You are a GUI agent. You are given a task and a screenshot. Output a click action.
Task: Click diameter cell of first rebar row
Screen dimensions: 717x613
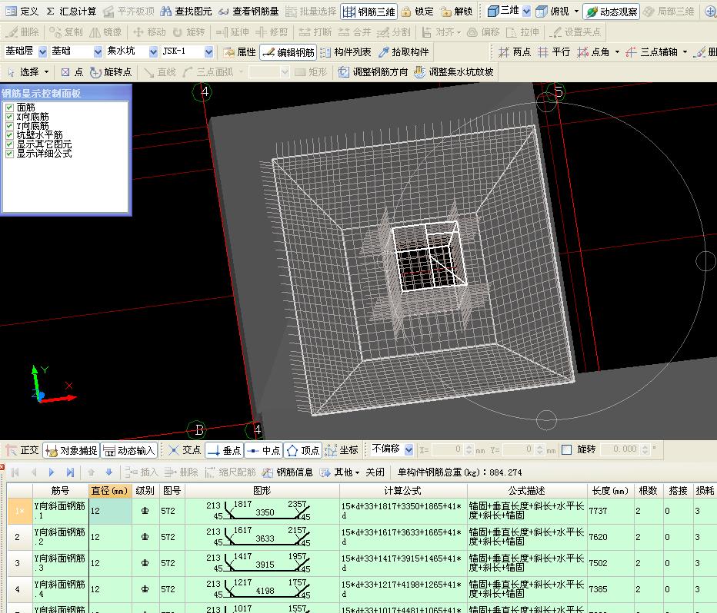coord(110,511)
